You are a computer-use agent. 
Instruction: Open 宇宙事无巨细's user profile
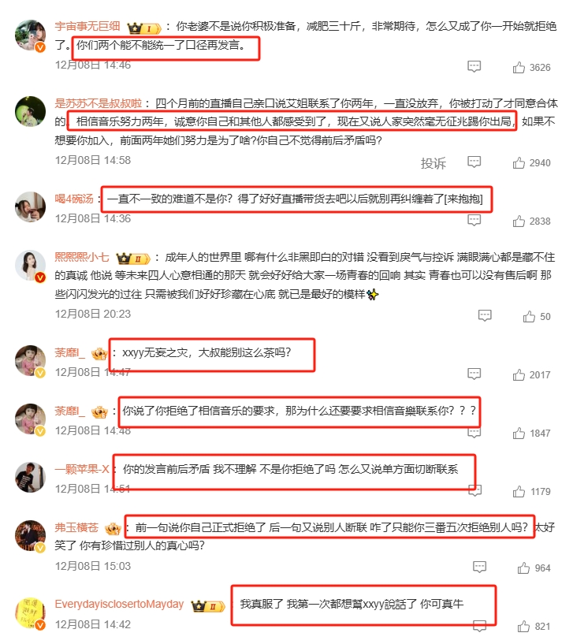[x=87, y=26]
